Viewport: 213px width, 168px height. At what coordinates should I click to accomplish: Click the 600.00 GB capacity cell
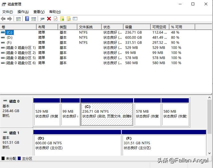tap(133, 38)
